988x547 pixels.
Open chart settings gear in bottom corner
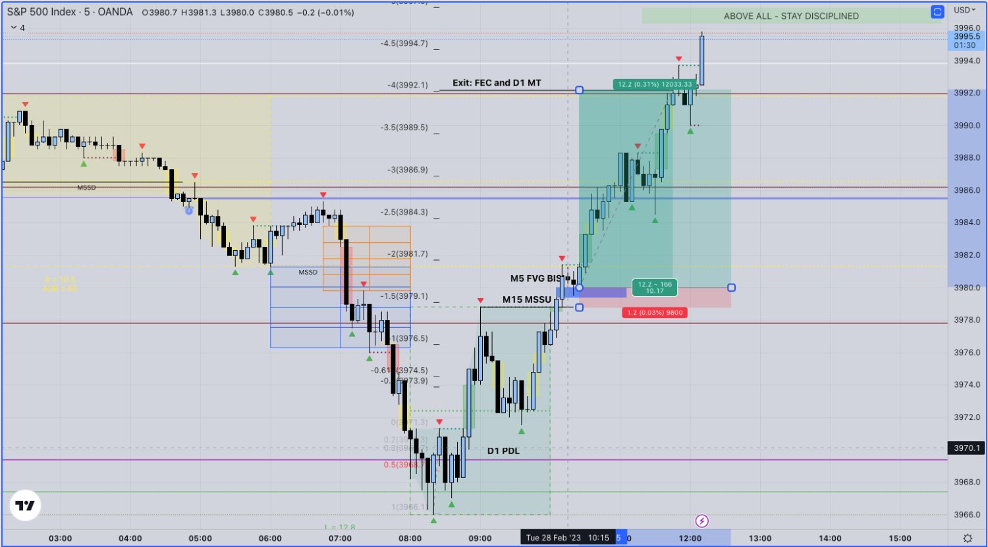(967, 538)
